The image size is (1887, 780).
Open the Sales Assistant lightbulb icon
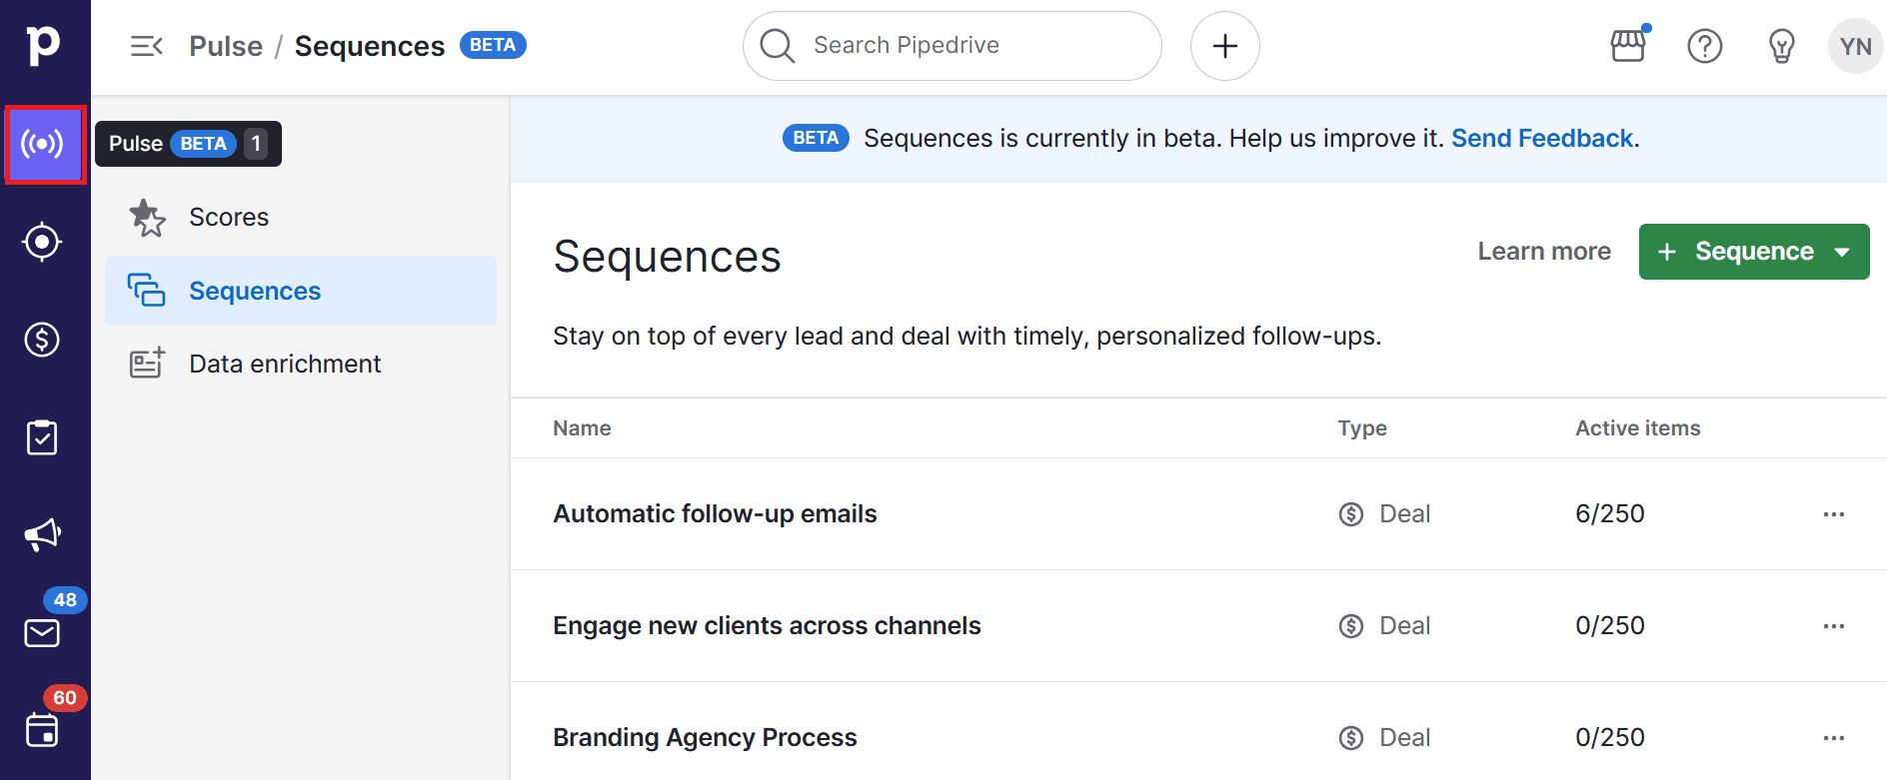[1781, 46]
